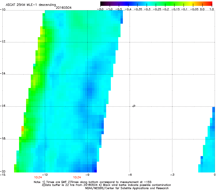The height and width of the screenshot is (190, 217).
Task: Click the colorbar label "-0.35"
Action: point(138,9)
